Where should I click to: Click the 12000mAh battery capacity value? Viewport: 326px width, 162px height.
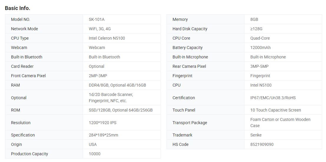click(260, 48)
